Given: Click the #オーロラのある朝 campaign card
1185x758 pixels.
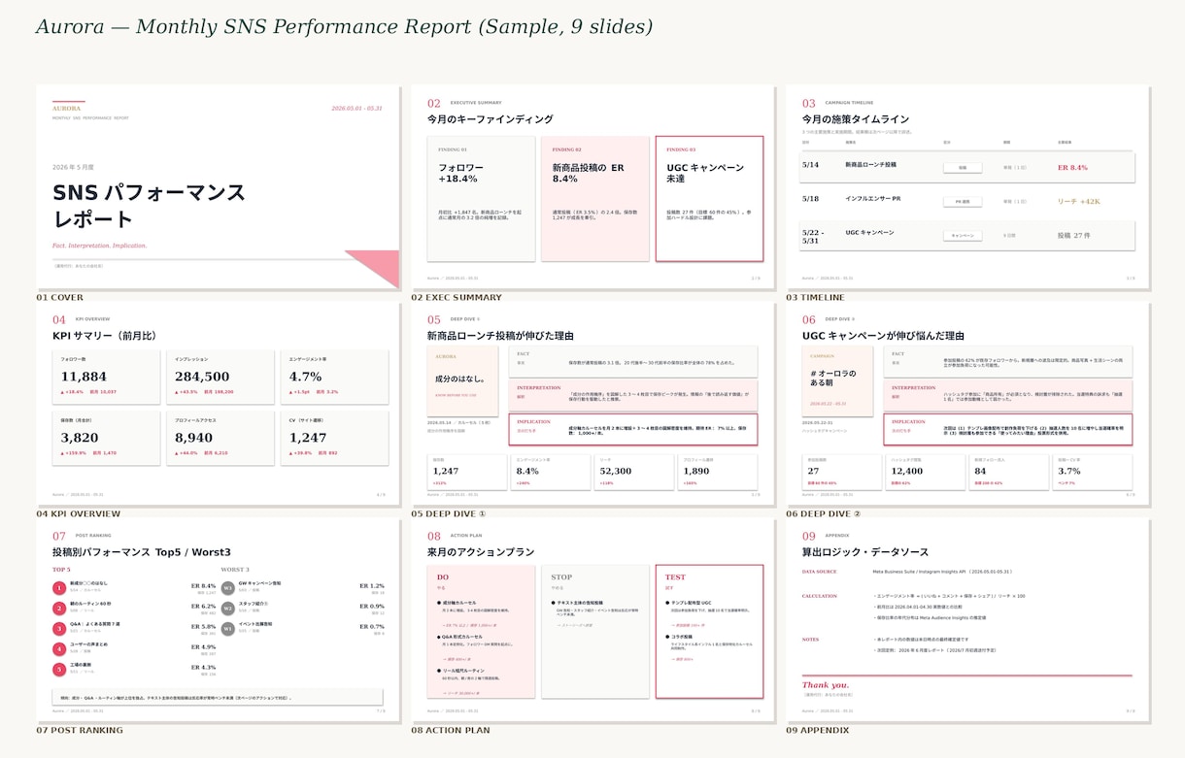Looking at the screenshot, I should 837,381.
